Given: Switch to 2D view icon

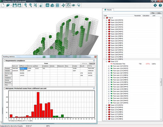Looking at the screenshot, I should click(48, 5).
